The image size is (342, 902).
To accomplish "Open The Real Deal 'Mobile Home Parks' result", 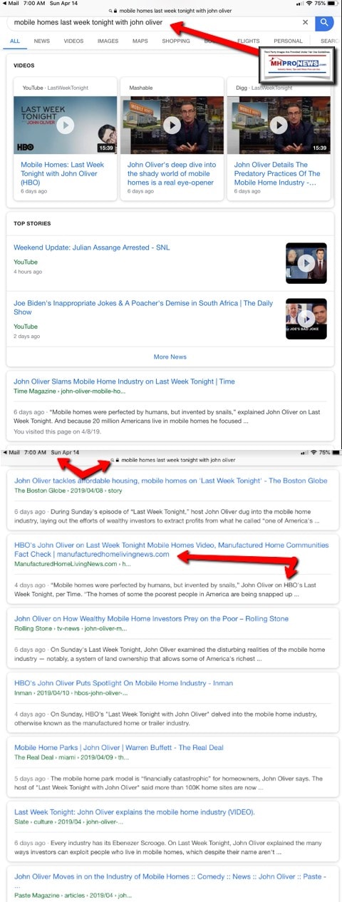I will point(119,747).
